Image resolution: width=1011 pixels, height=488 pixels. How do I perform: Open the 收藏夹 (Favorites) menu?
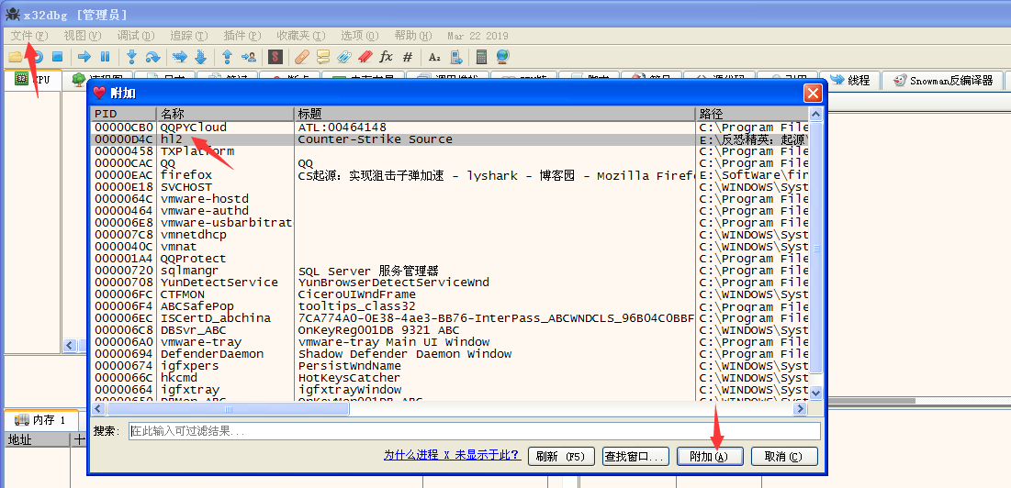(301, 36)
